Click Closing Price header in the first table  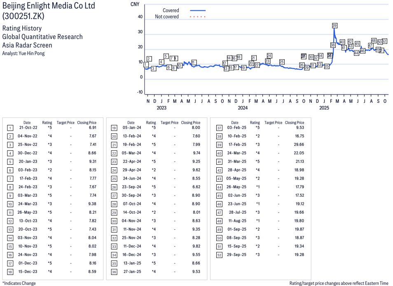(x=87, y=122)
